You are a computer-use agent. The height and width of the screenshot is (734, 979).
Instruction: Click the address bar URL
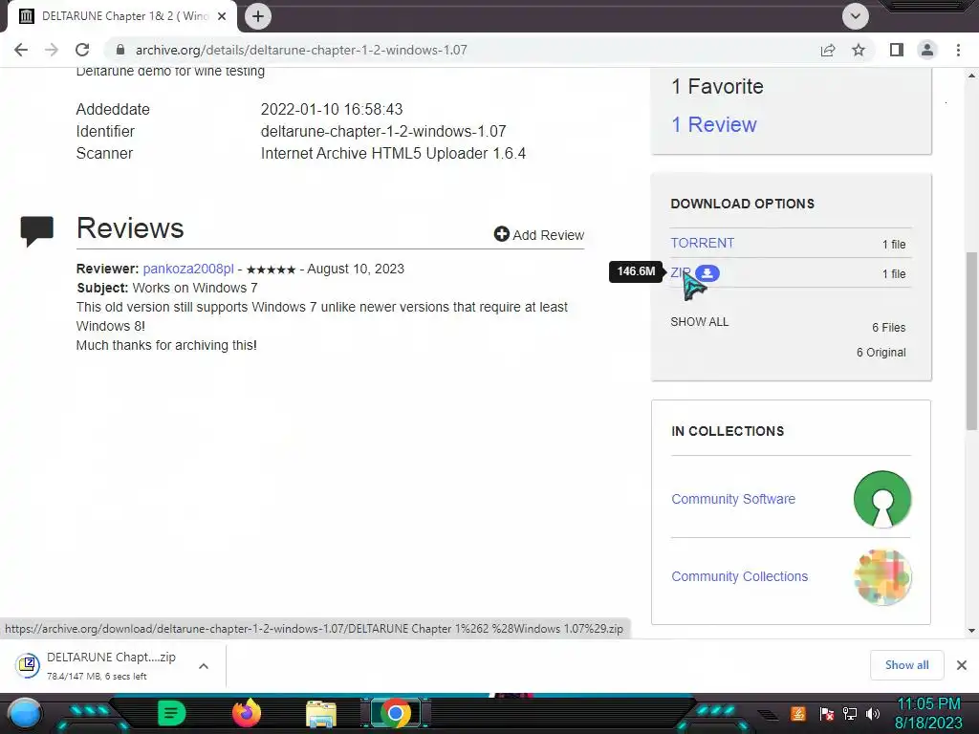(301, 50)
